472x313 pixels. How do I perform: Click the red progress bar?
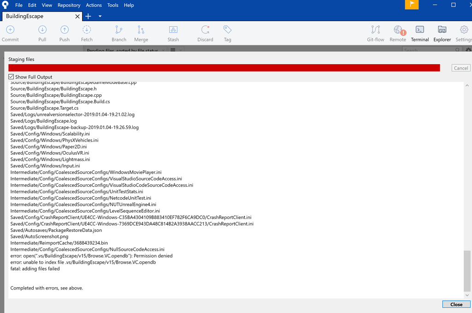pos(224,67)
